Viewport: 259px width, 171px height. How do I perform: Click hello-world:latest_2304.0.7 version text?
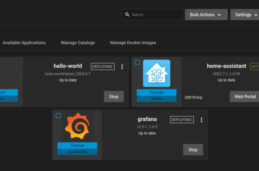point(68,74)
